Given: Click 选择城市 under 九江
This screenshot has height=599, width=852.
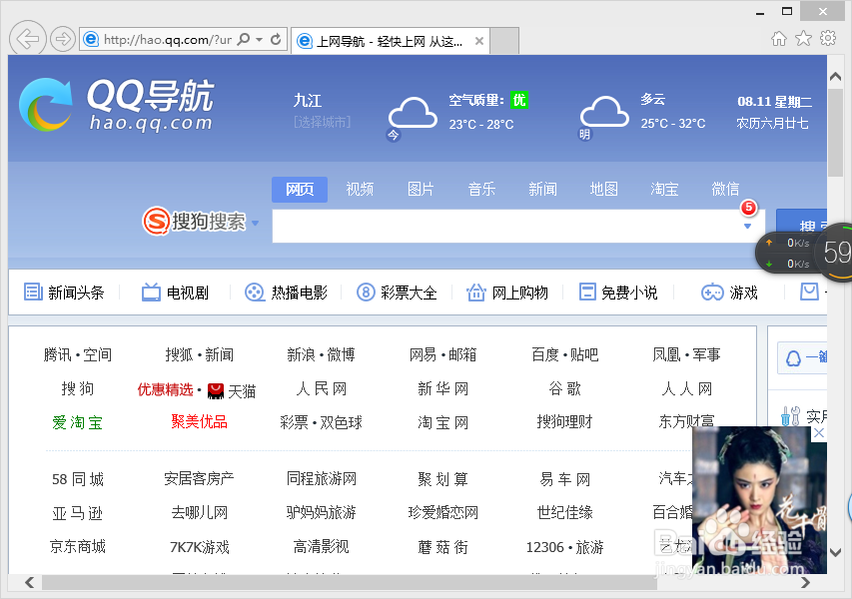Looking at the screenshot, I should (x=323, y=122).
